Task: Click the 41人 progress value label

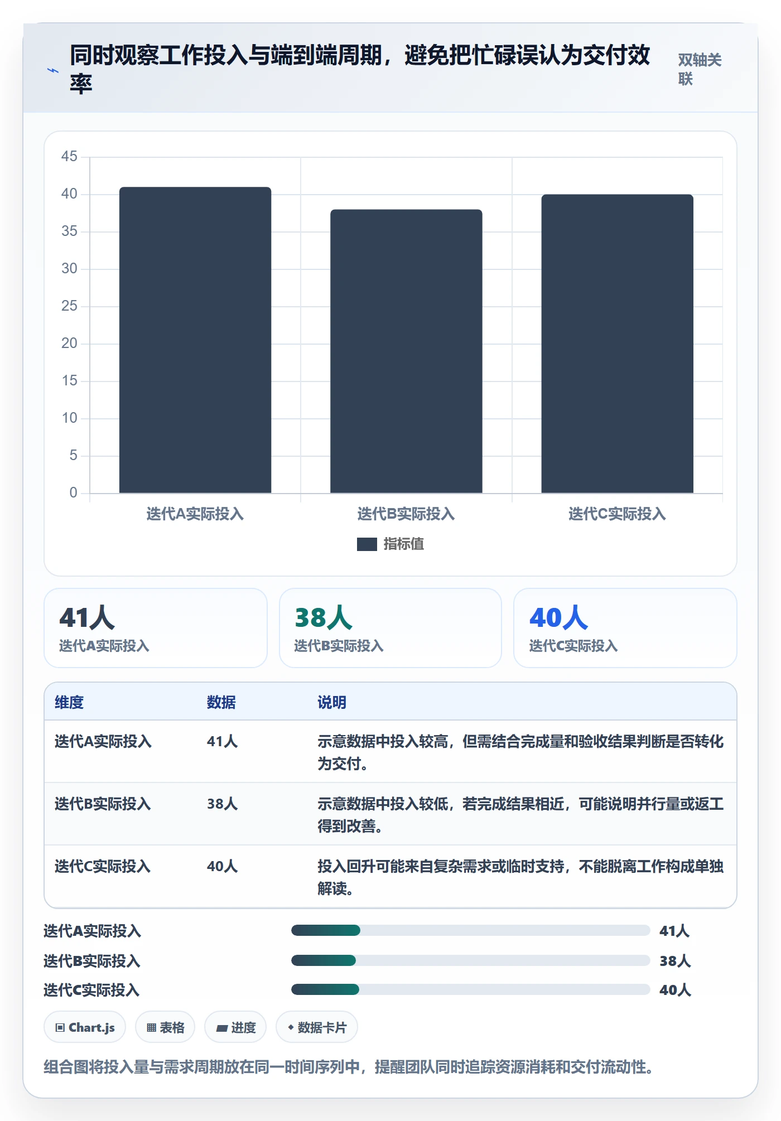Action: [675, 931]
